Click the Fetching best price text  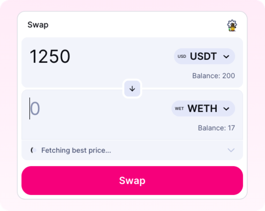pyautogui.click(x=76, y=150)
